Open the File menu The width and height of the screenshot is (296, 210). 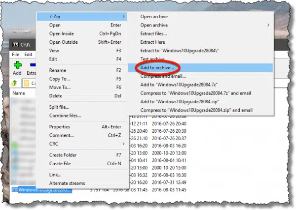point(15,55)
